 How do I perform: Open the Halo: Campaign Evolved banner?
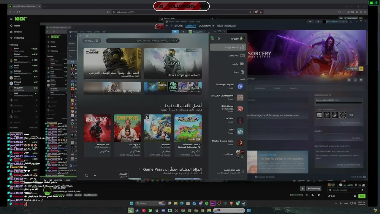[x=173, y=64]
